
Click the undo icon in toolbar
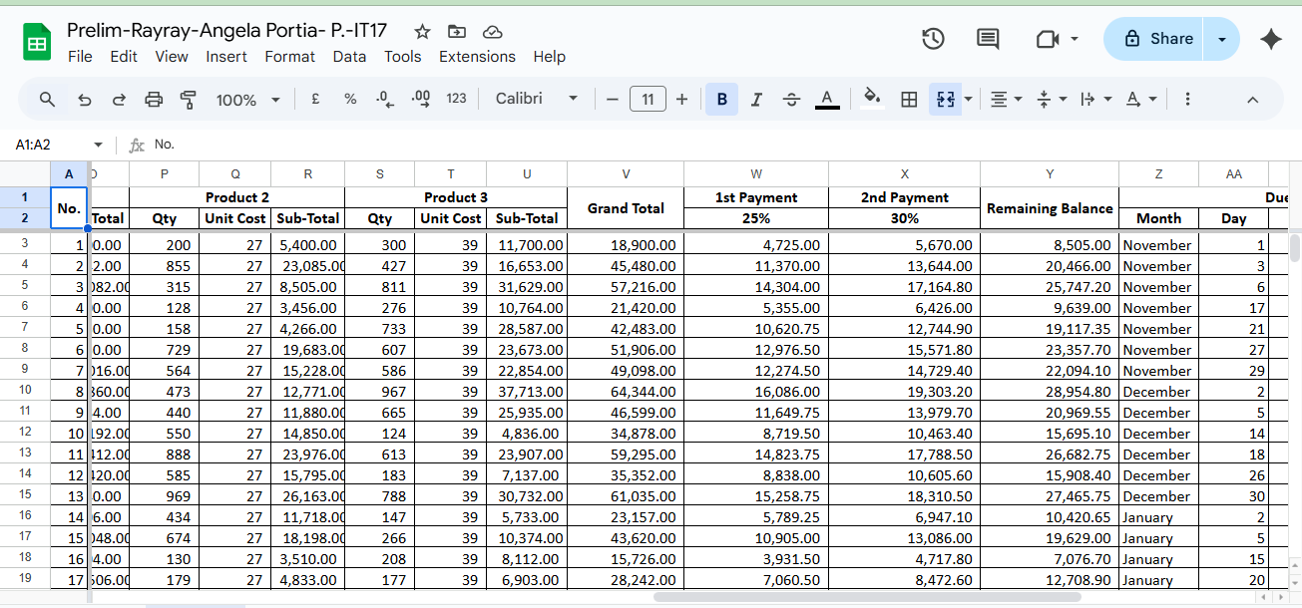85,100
